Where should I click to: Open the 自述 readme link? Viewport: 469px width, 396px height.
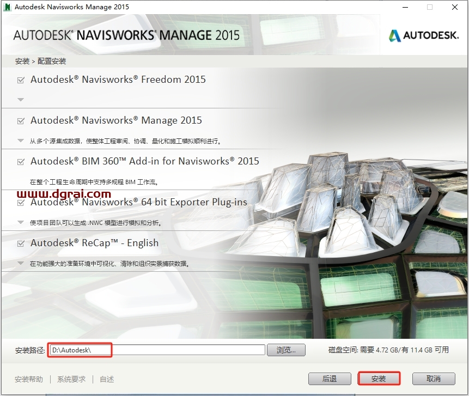pos(107,379)
